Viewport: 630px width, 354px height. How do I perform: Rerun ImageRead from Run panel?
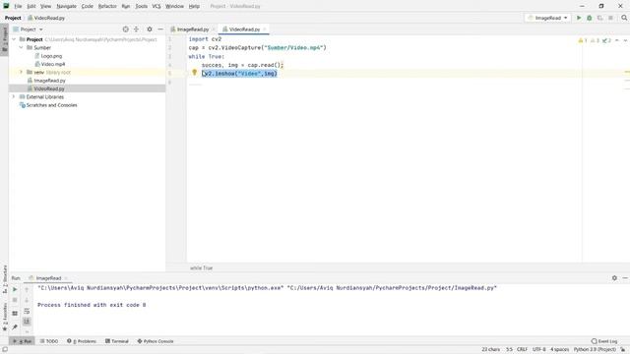(15, 289)
